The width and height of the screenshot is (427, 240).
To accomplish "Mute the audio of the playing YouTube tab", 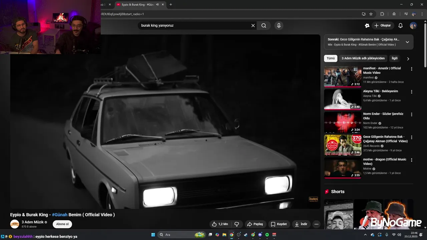I will tap(157, 5).
